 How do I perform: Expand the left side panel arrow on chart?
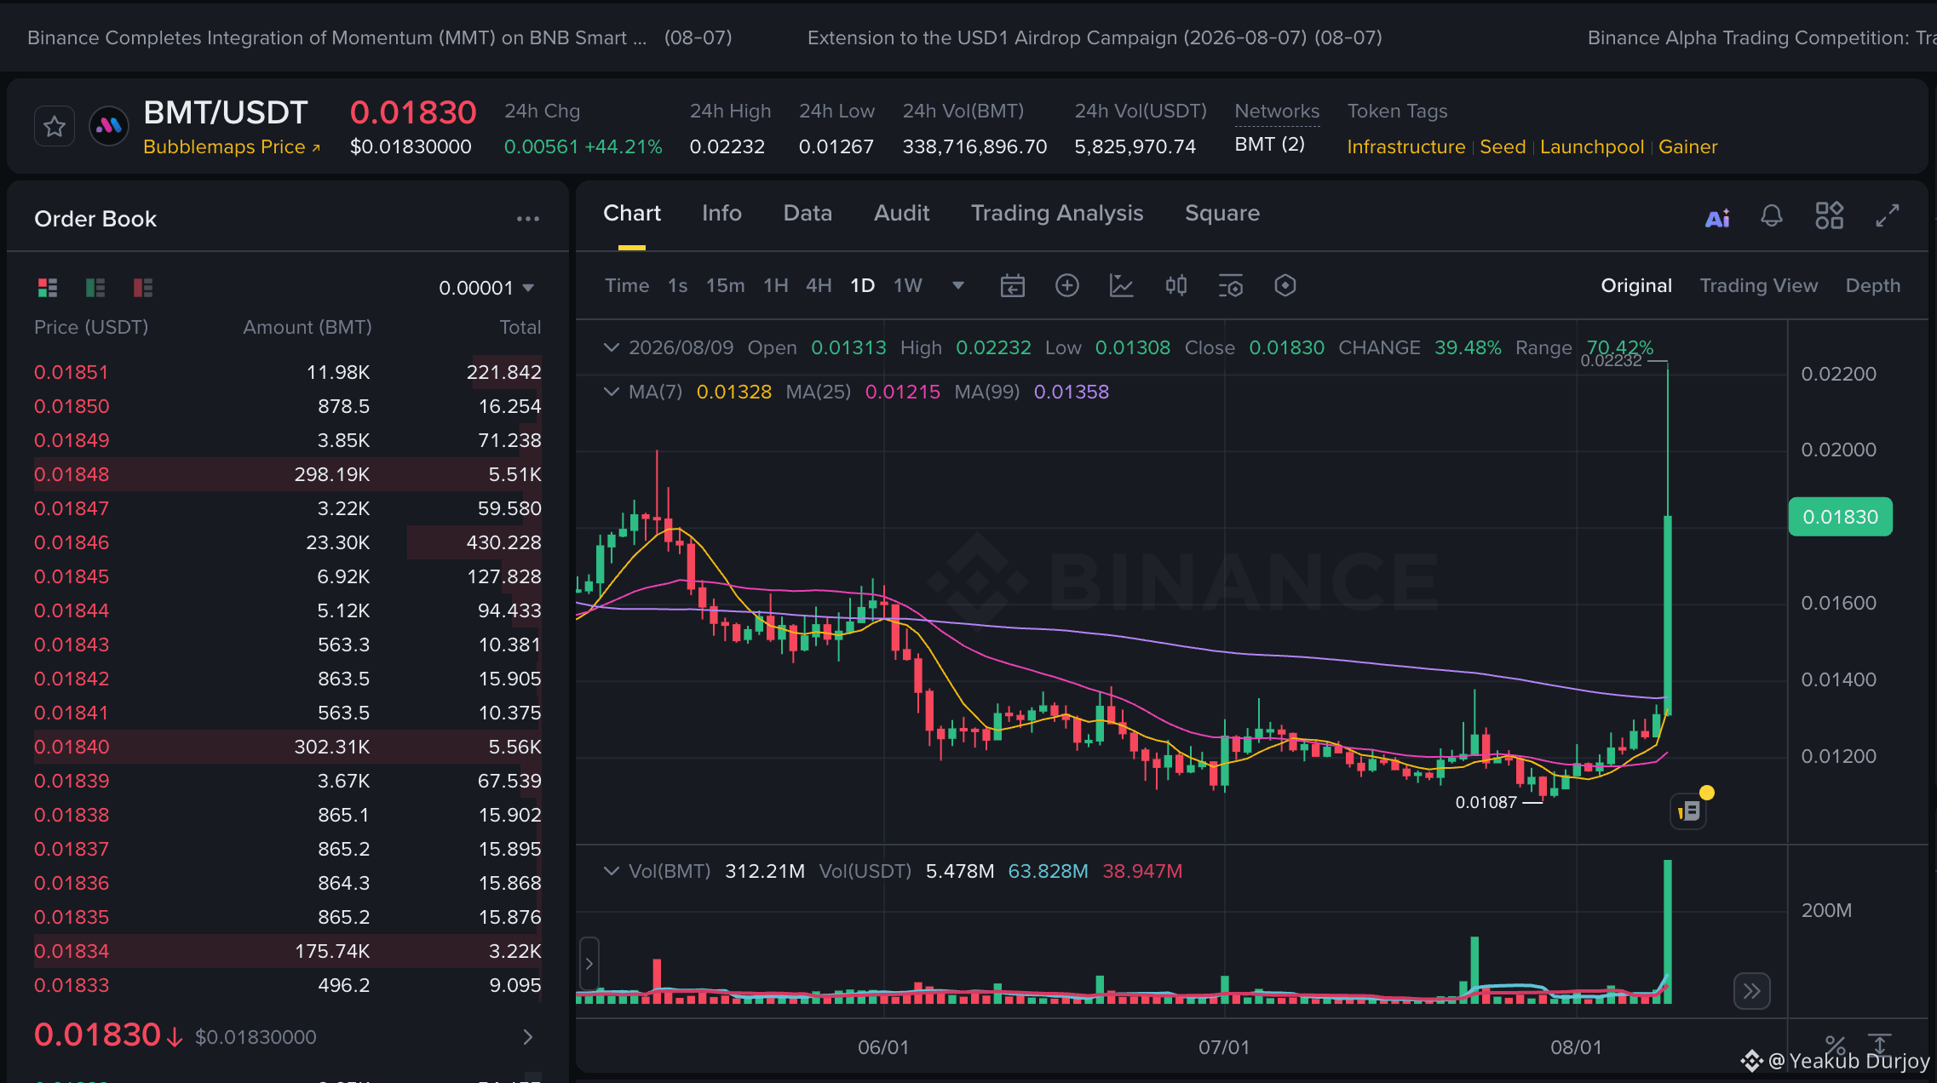pyautogui.click(x=589, y=965)
